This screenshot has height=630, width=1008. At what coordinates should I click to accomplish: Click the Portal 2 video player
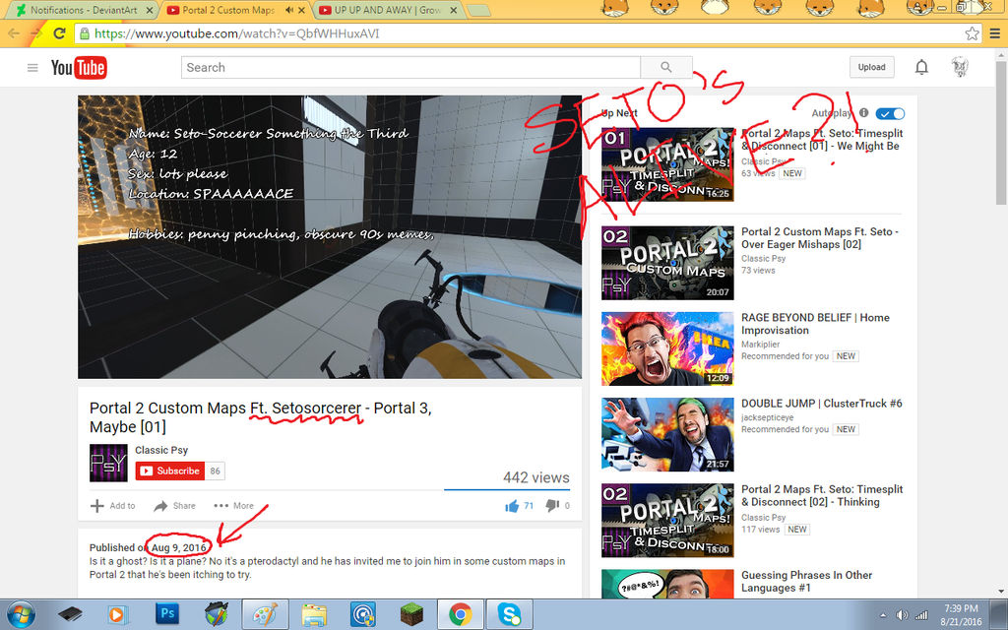330,237
